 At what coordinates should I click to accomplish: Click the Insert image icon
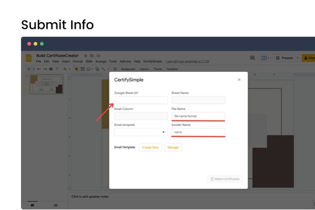pyautogui.click(x=88, y=69)
